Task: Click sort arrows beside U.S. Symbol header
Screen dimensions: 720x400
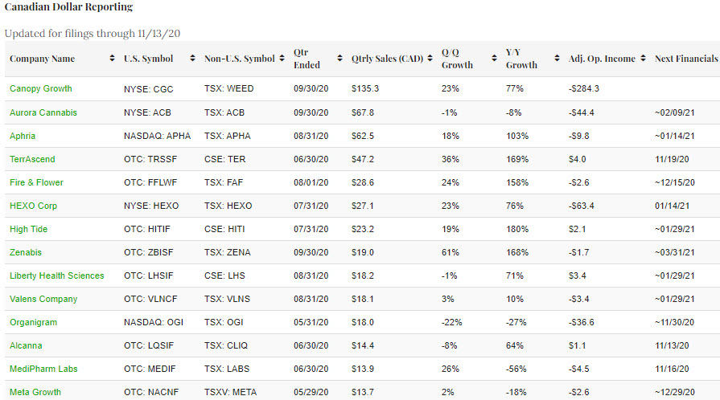Action: pyautogui.click(x=192, y=59)
